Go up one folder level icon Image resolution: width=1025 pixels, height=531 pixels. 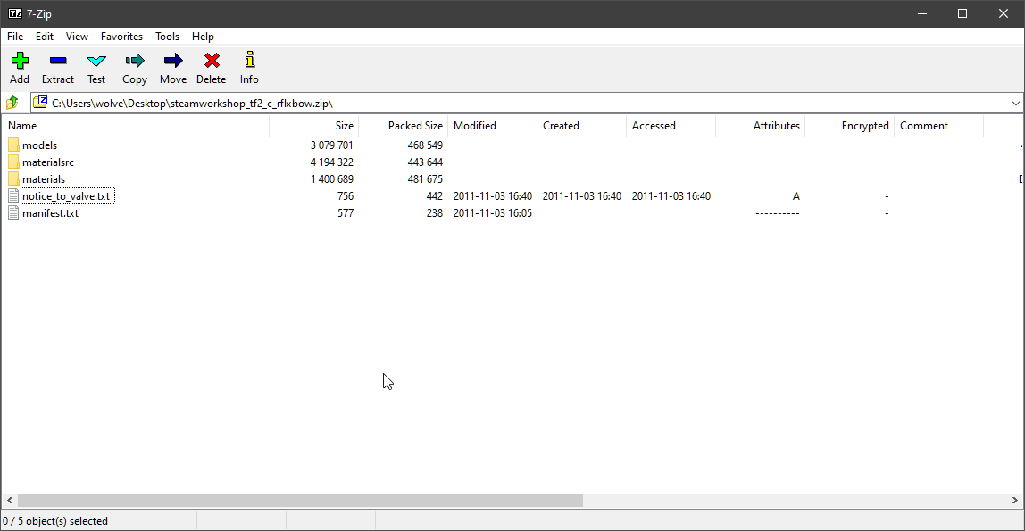[x=12, y=103]
